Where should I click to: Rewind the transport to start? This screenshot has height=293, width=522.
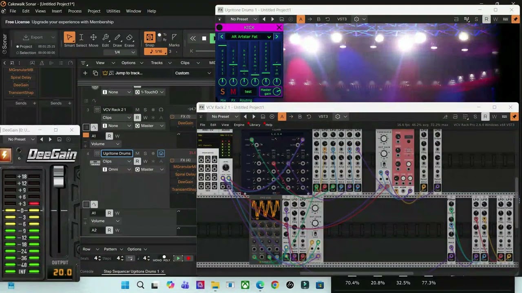(193, 38)
